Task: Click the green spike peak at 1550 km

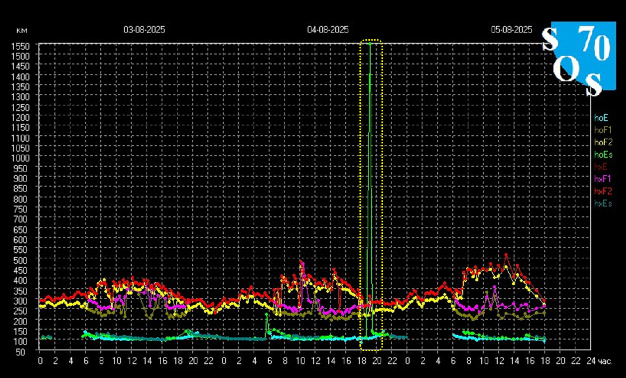Action: [x=369, y=44]
